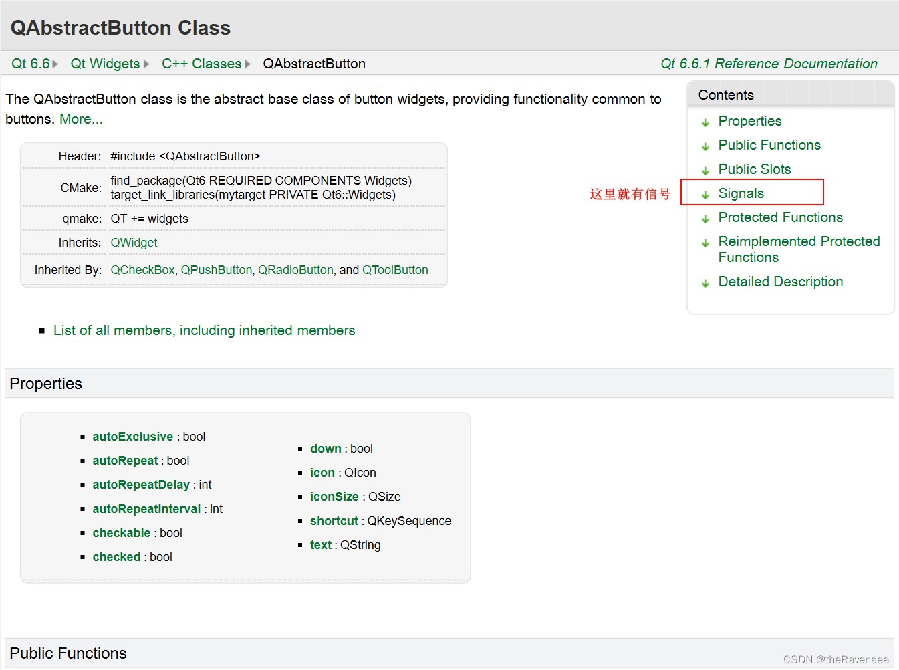Screen dimensions: 899x670
Task: Open the autoRepeatDelay property link
Action: (x=141, y=485)
